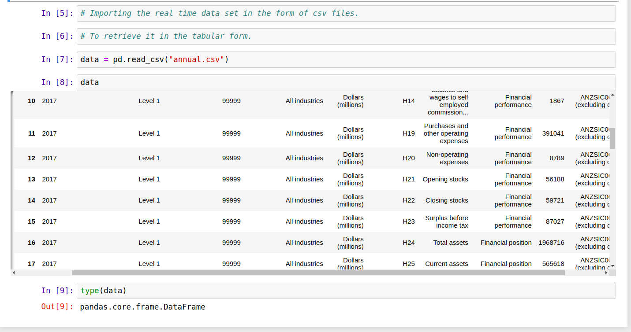Screen dimensions: 631x332
Task: Click the In [8] cell prompt
Action: [57, 82]
